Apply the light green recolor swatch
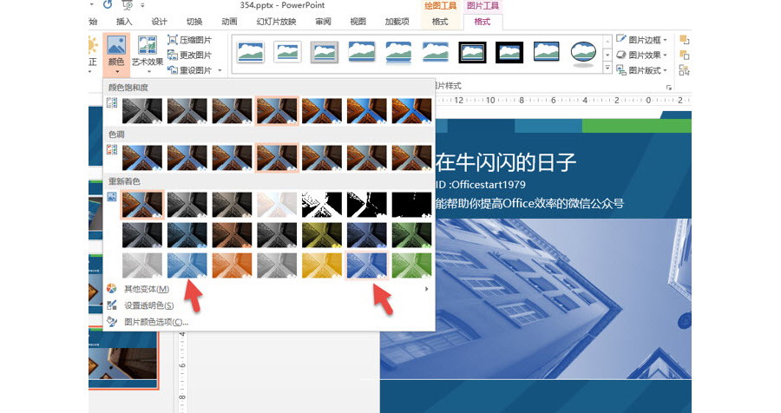This screenshot has width=781, height=413. [411, 265]
